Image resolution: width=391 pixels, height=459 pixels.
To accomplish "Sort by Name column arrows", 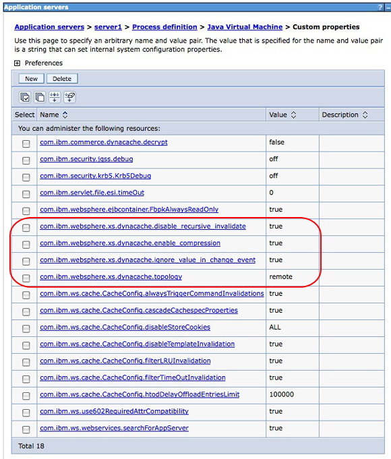I will pyautogui.click(x=65, y=115).
